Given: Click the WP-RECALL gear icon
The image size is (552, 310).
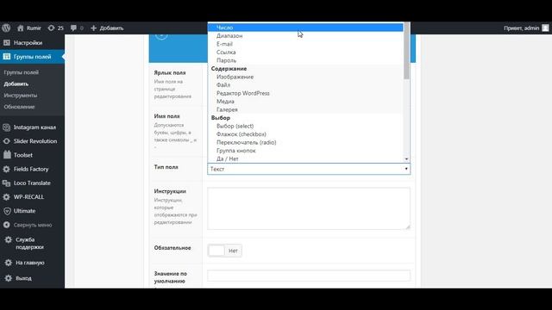Looking at the screenshot, I should point(7,197).
